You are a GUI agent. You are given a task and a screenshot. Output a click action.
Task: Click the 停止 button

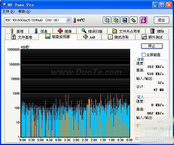(x=152, y=46)
